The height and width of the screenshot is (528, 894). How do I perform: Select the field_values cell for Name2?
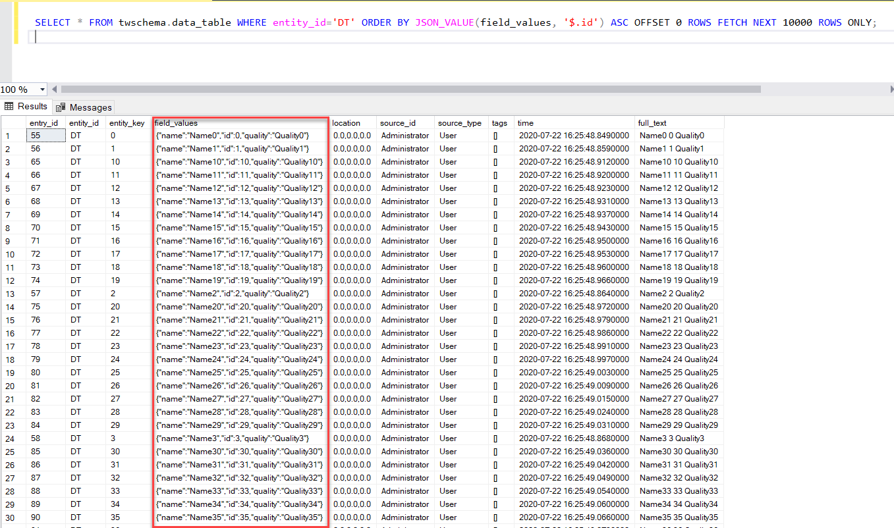240,294
